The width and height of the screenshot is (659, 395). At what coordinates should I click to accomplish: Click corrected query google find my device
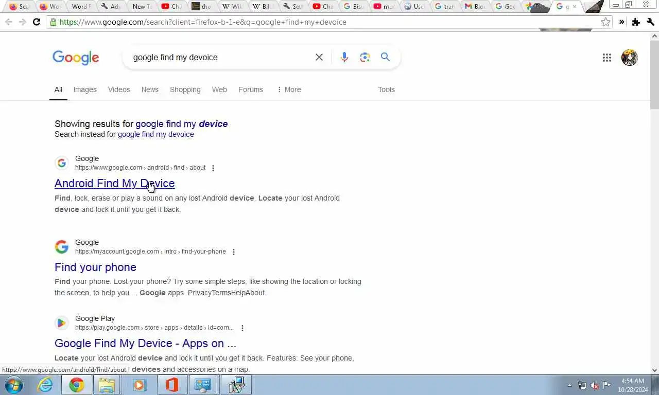click(181, 124)
